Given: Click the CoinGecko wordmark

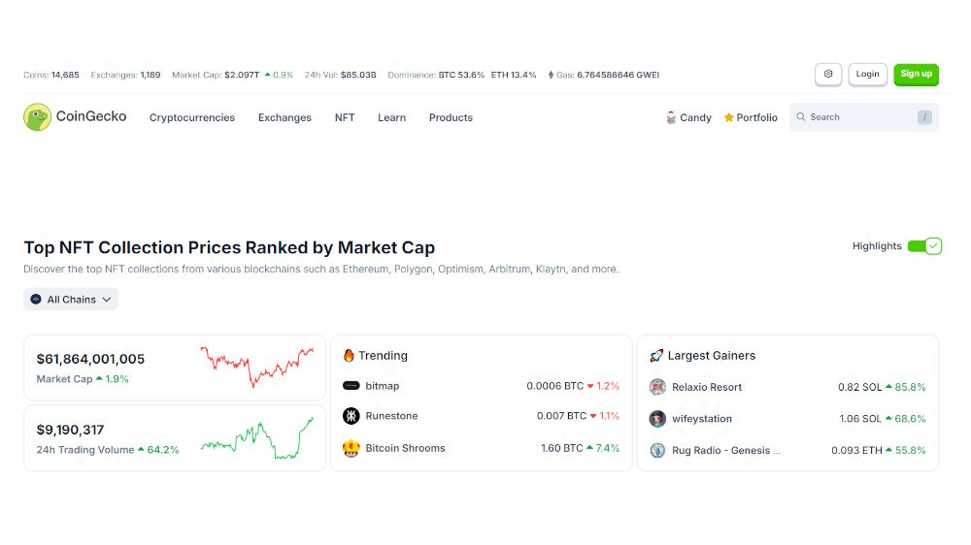Looking at the screenshot, I should [91, 116].
